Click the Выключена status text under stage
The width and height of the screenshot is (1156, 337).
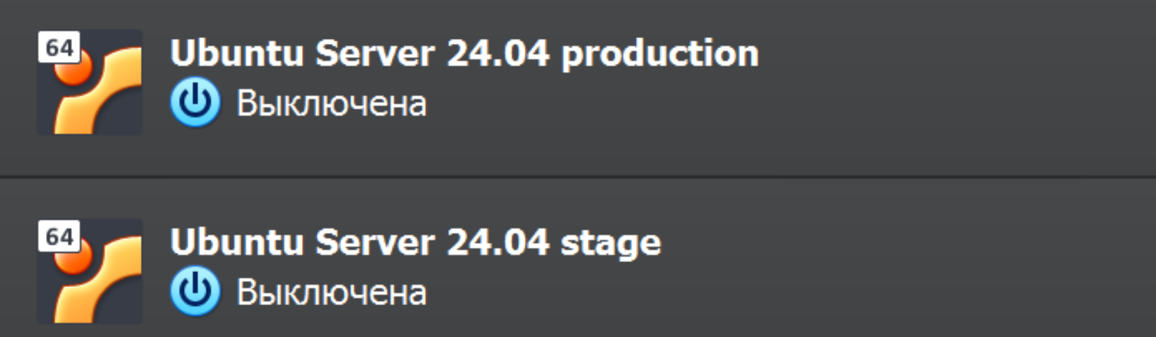click(x=331, y=293)
